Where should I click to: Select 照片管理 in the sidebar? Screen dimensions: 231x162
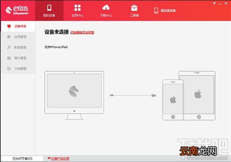[x=18, y=58]
